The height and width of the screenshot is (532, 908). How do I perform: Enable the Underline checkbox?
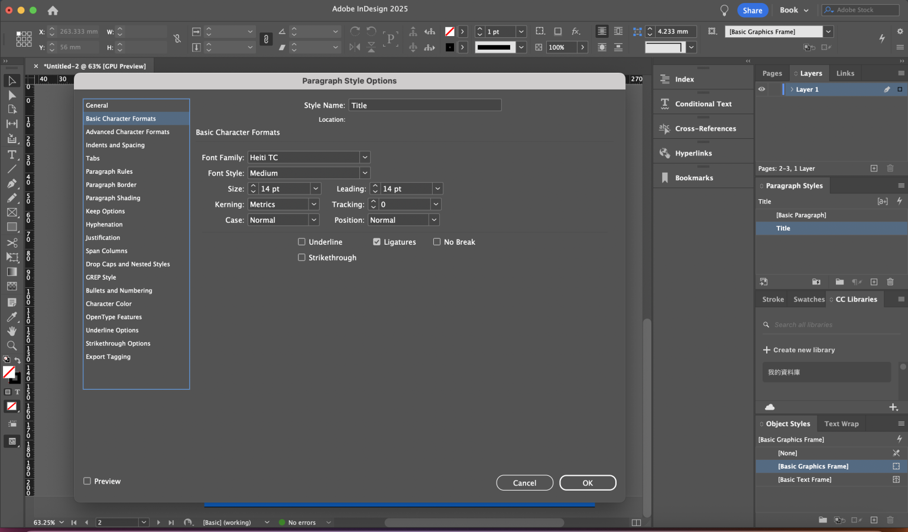[301, 242]
